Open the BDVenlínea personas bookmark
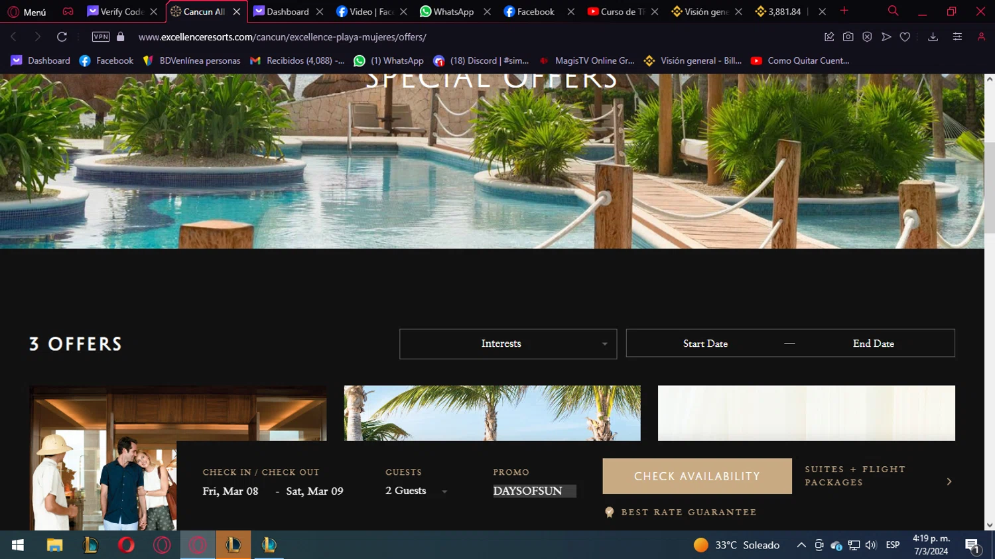 [x=192, y=61]
